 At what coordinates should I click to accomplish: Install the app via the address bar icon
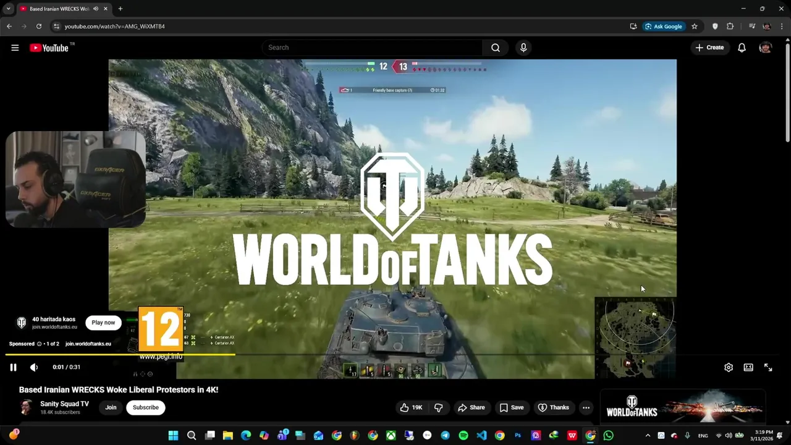[633, 27]
